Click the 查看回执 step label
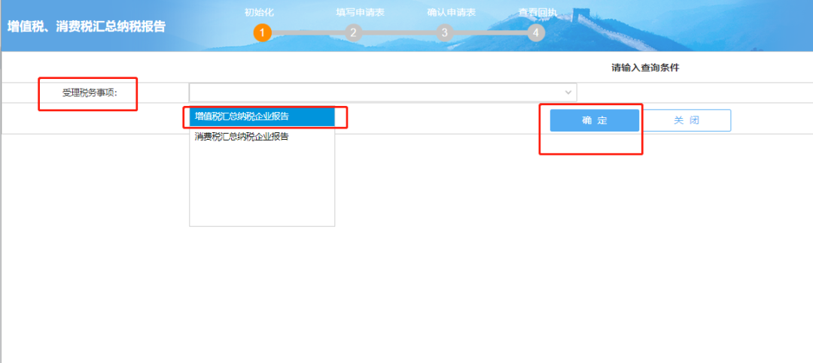The width and height of the screenshot is (813, 363). tap(537, 13)
